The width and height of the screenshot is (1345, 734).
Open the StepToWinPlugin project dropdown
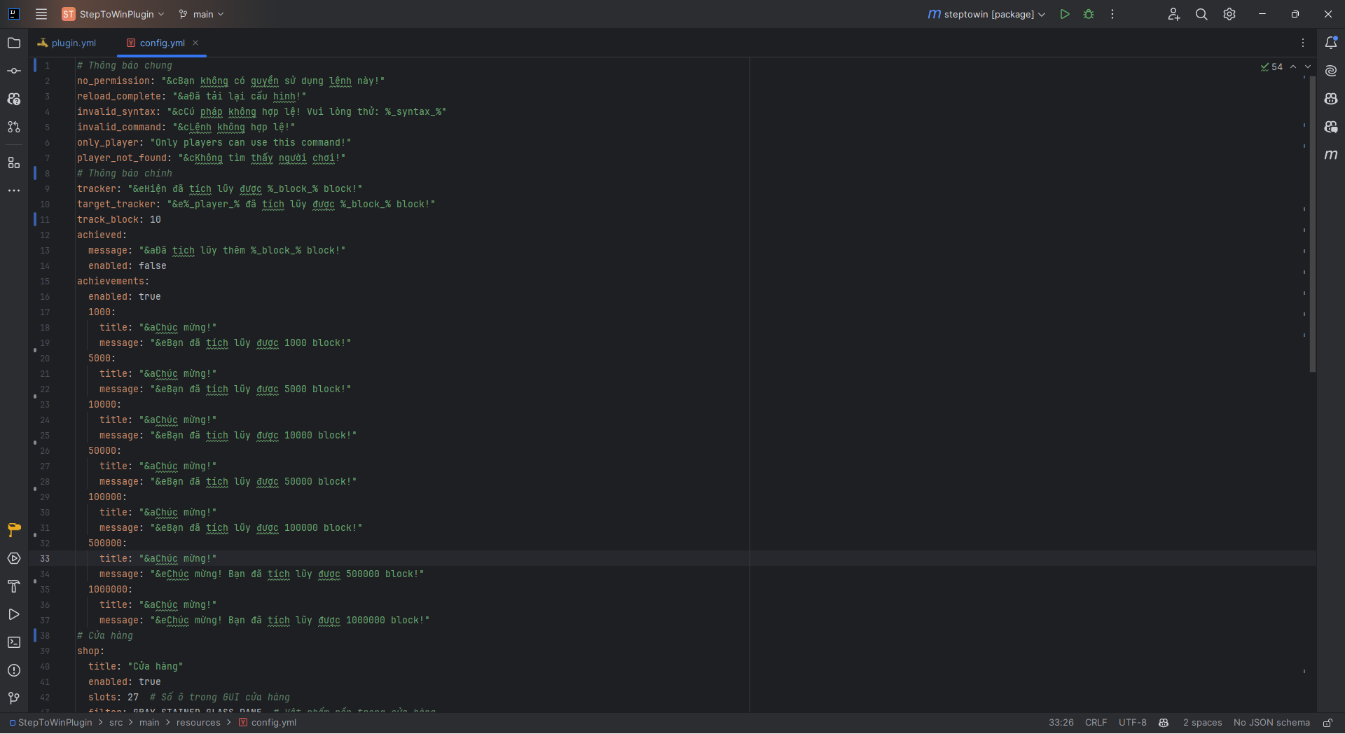[x=116, y=14]
